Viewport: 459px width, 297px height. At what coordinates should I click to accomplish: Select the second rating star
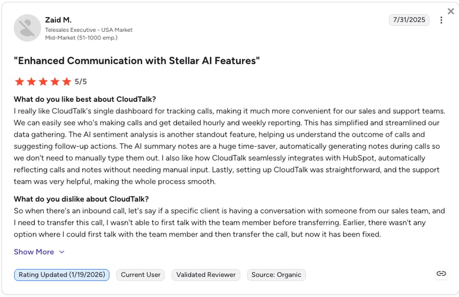(x=31, y=82)
